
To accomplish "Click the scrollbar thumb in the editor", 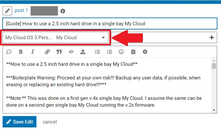I will point(214,66).
